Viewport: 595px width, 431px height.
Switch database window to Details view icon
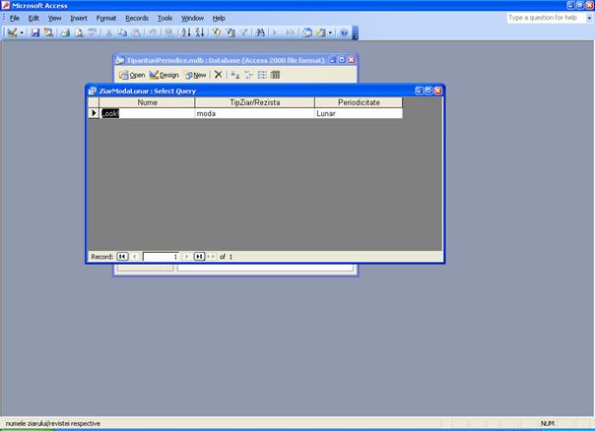(276, 75)
